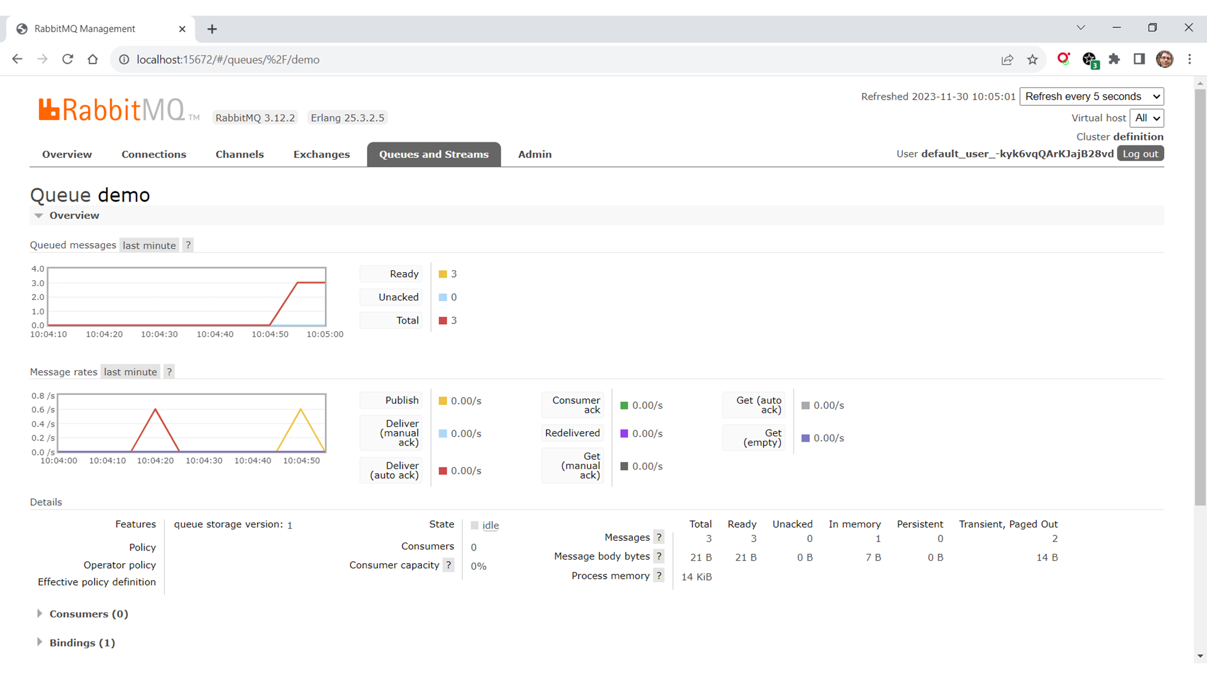This screenshot has height=679, width=1207.
Task: Open the browser extensions puzzle icon
Action: pos(1114,59)
